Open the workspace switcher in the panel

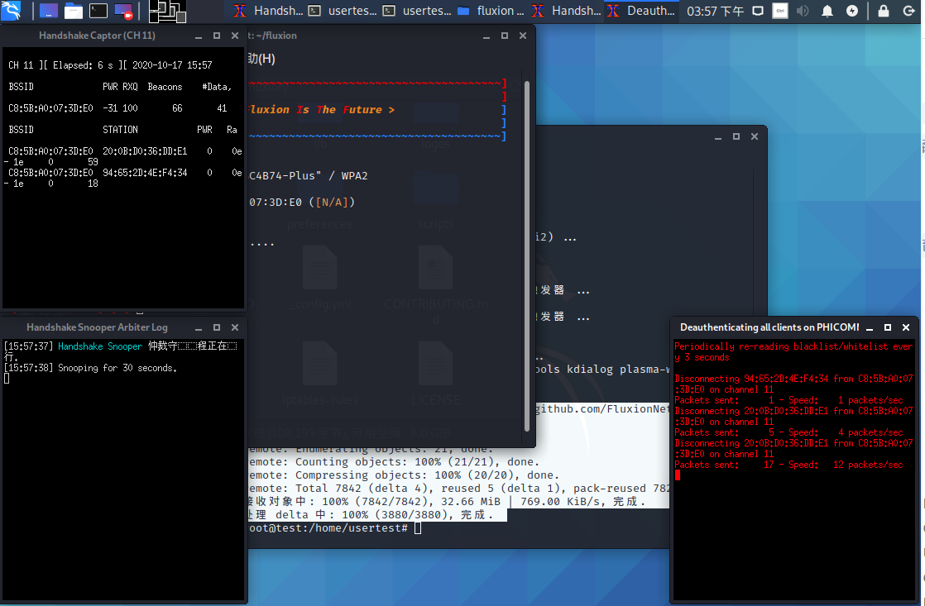[x=167, y=11]
